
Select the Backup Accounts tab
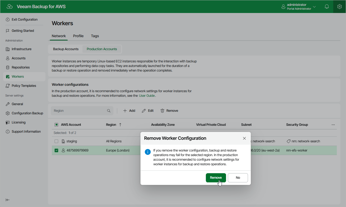pos(66,49)
